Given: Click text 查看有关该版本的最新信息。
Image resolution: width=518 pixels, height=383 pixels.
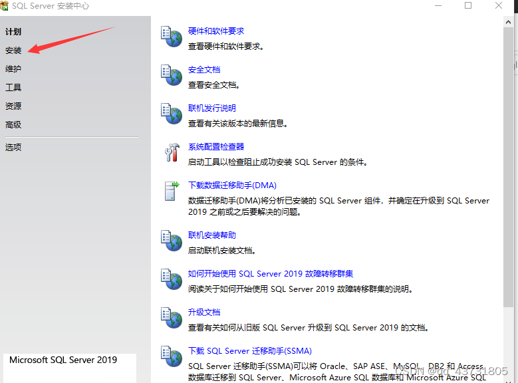Looking at the screenshot, I should 238,124.
